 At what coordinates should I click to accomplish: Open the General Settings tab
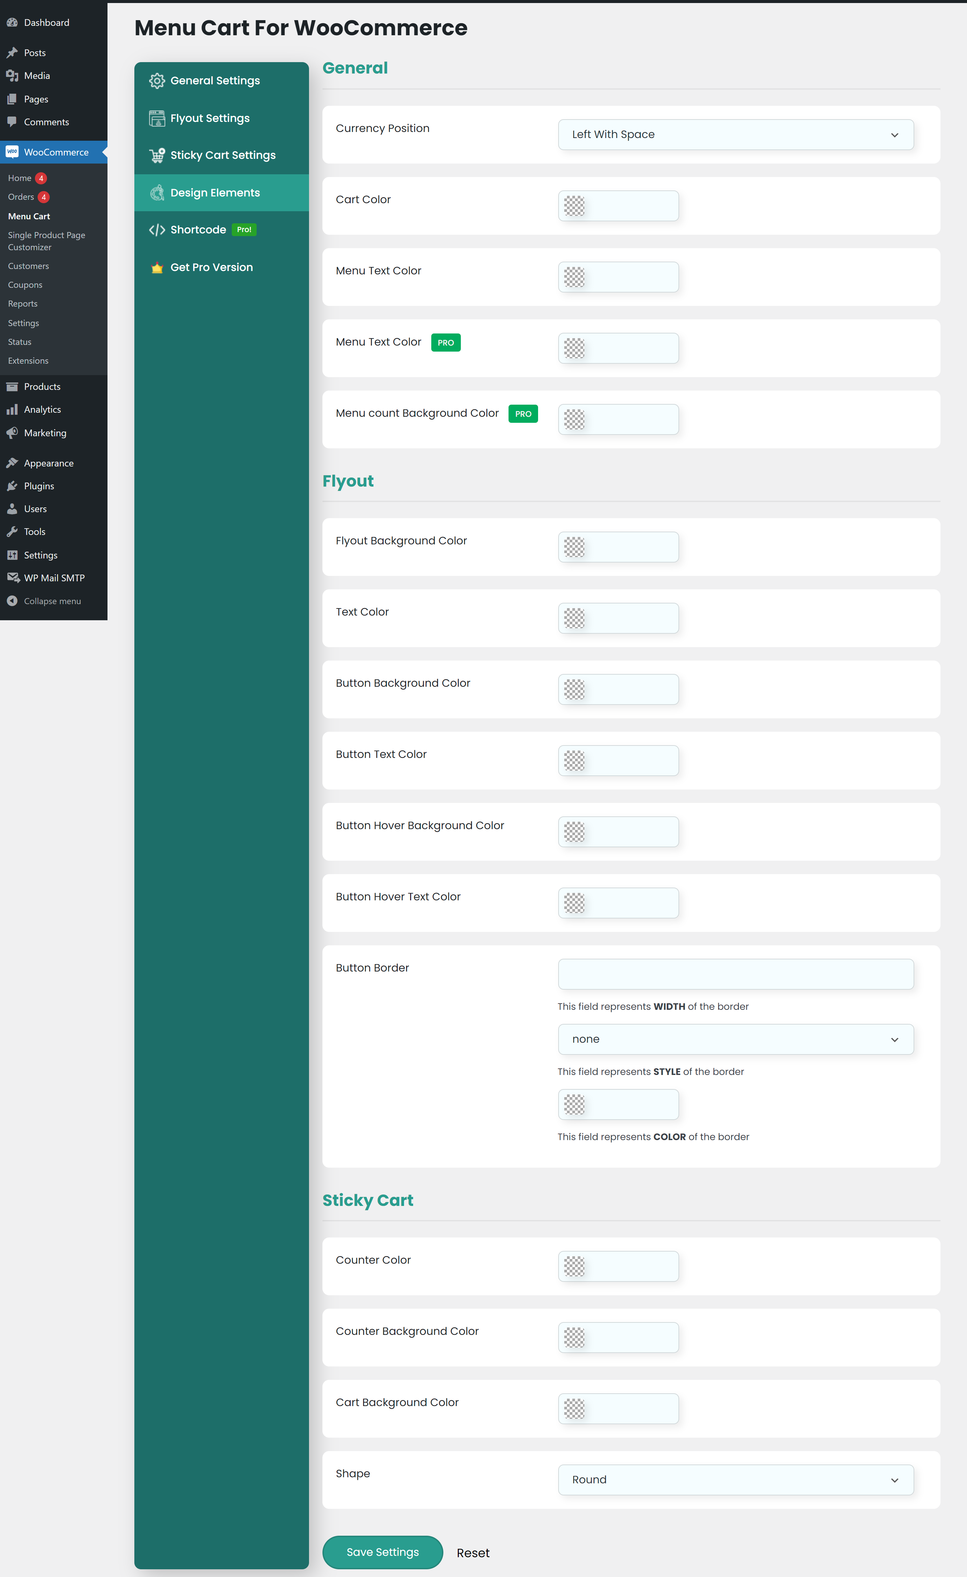tap(221, 81)
